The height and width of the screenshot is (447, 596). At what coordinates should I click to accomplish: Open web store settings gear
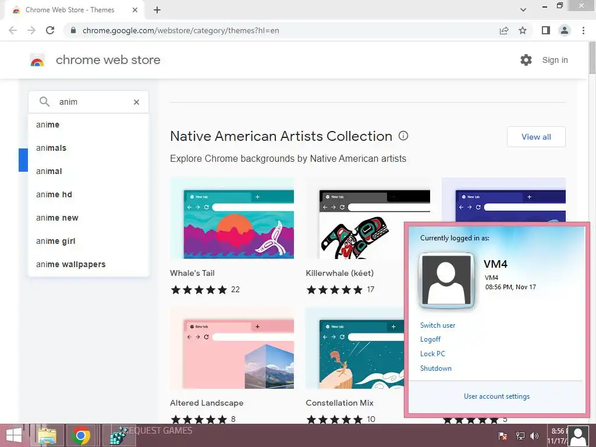tap(526, 60)
